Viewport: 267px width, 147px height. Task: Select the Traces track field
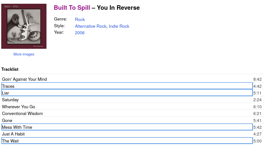(127, 86)
